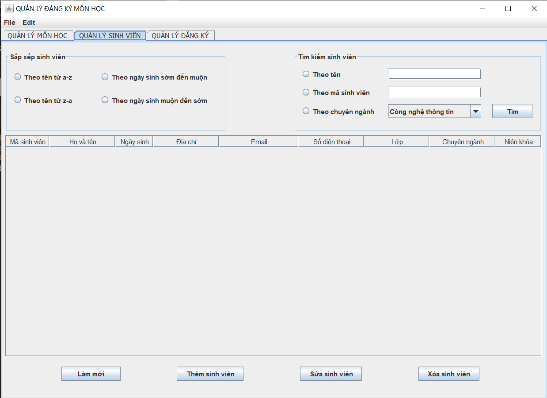
Task: Select search 'Theo mã sinh viên' radio
Action: point(306,92)
